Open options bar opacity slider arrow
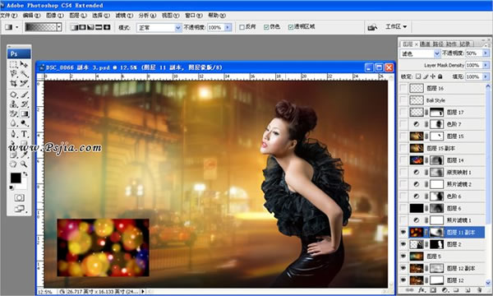This screenshot has width=493, height=296. pos(228,28)
